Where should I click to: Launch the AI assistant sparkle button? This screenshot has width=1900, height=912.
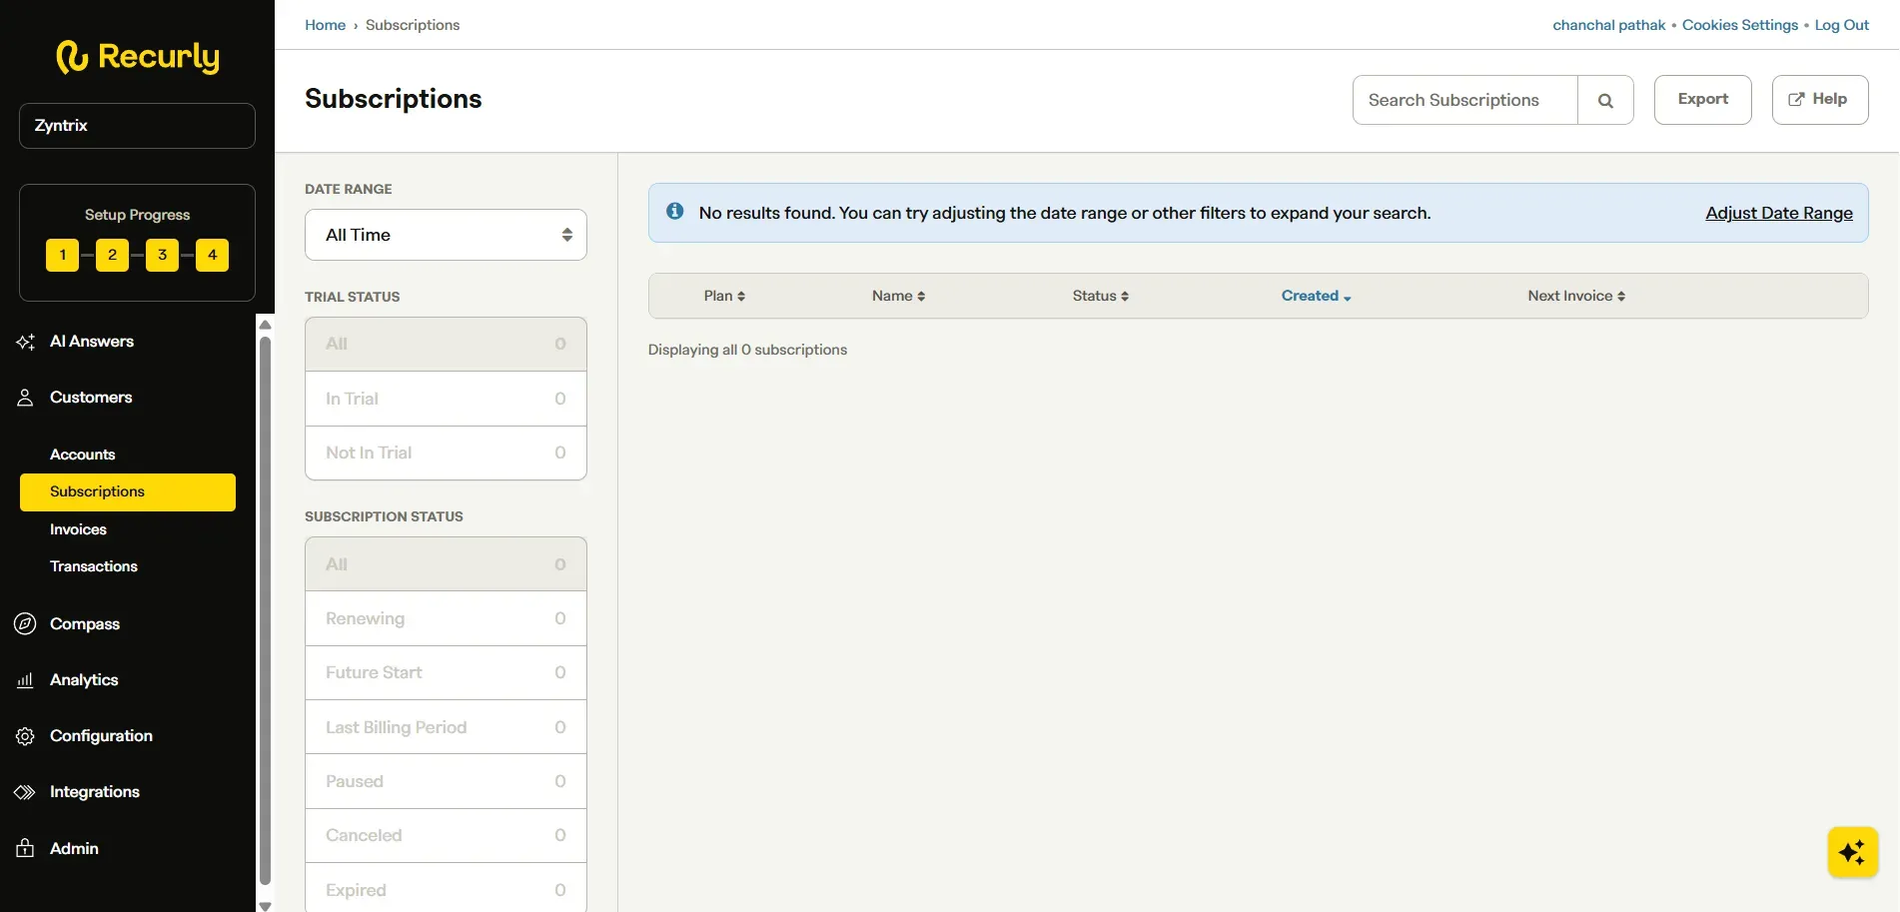tap(1851, 852)
